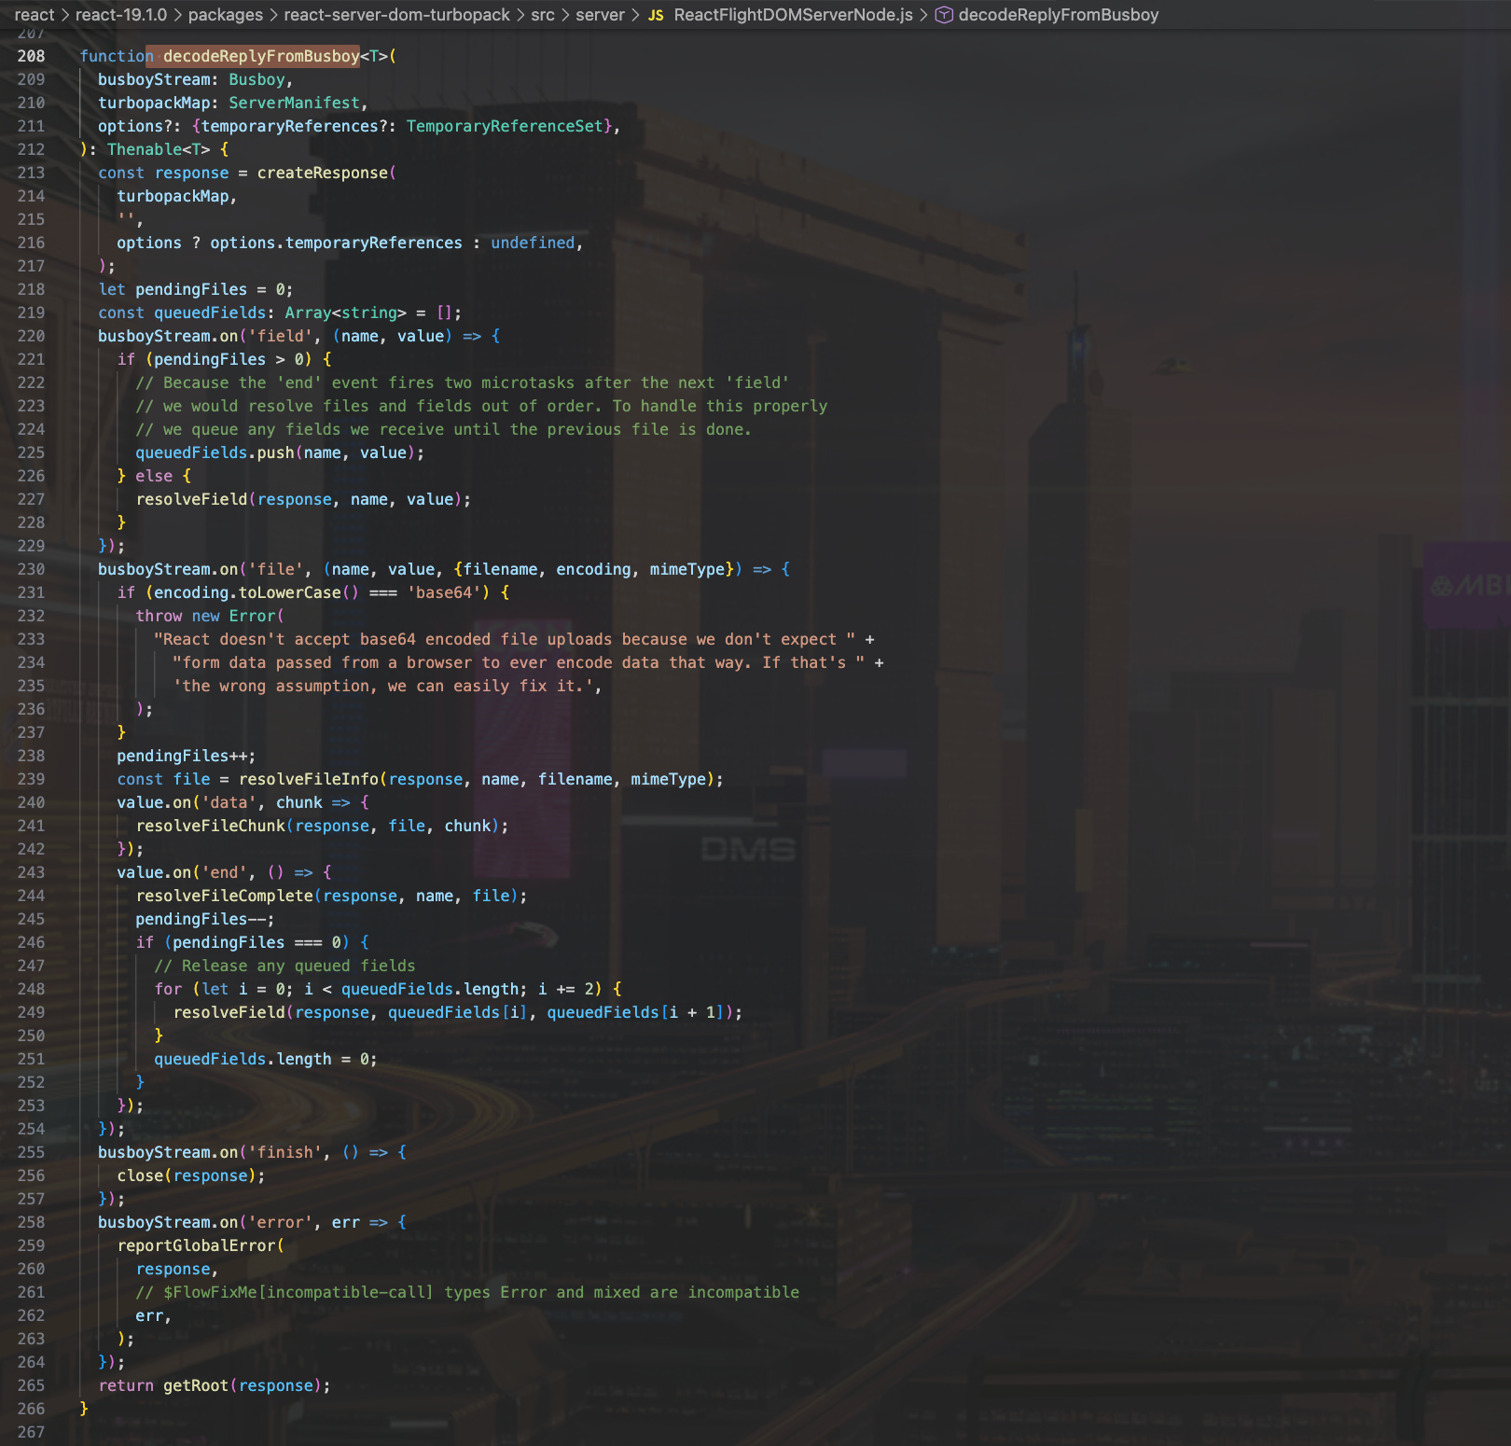Click the function symbol icon in the breadcrumb

(x=944, y=15)
